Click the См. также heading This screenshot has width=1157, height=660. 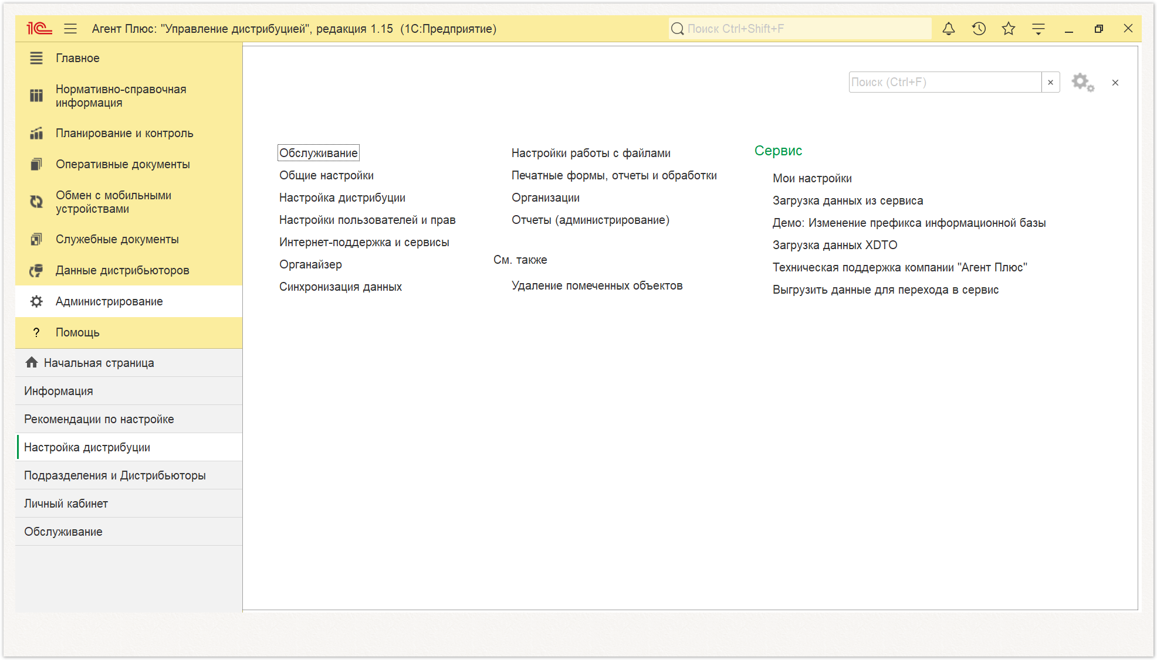pyautogui.click(x=520, y=260)
